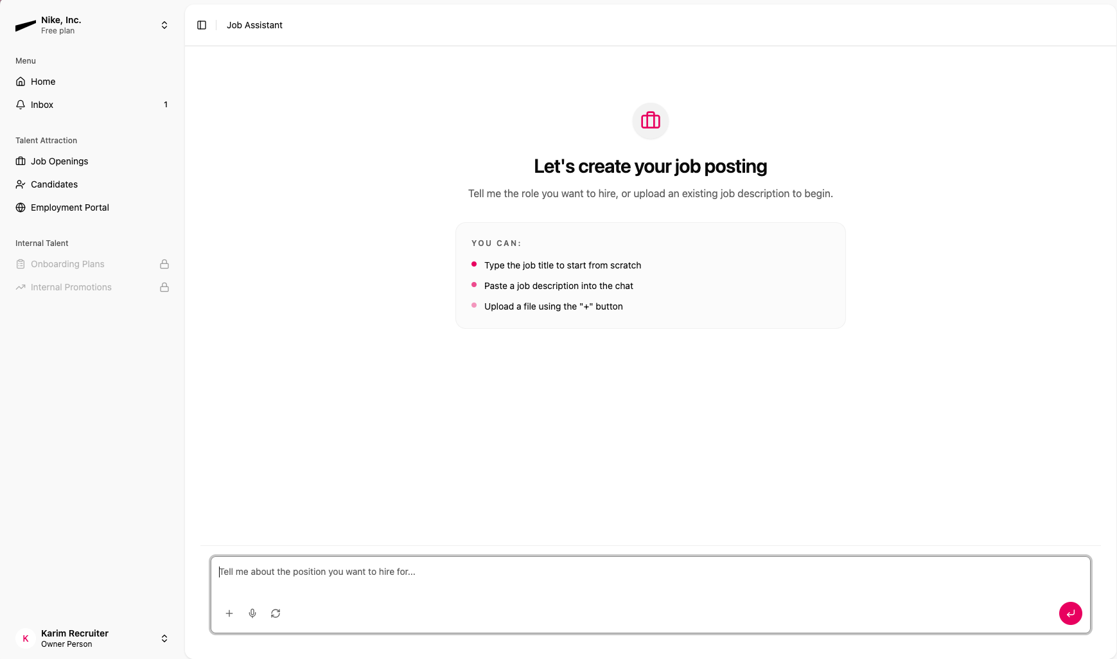Viewport: 1117px width, 659px height.
Task: Click the refresh icon below the chat box
Action: tap(276, 613)
